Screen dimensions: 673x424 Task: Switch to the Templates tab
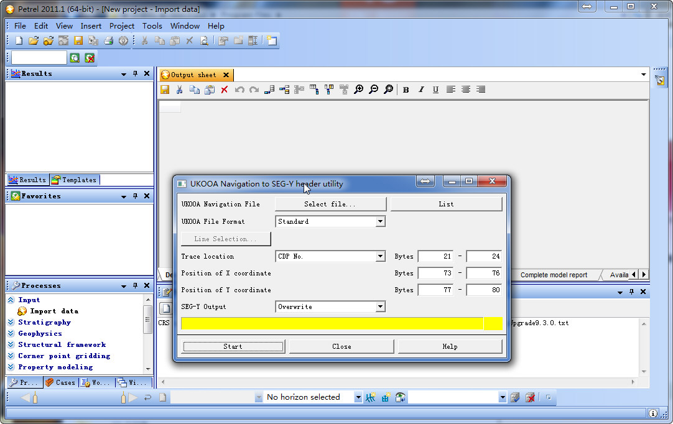[x=75, y=180]
